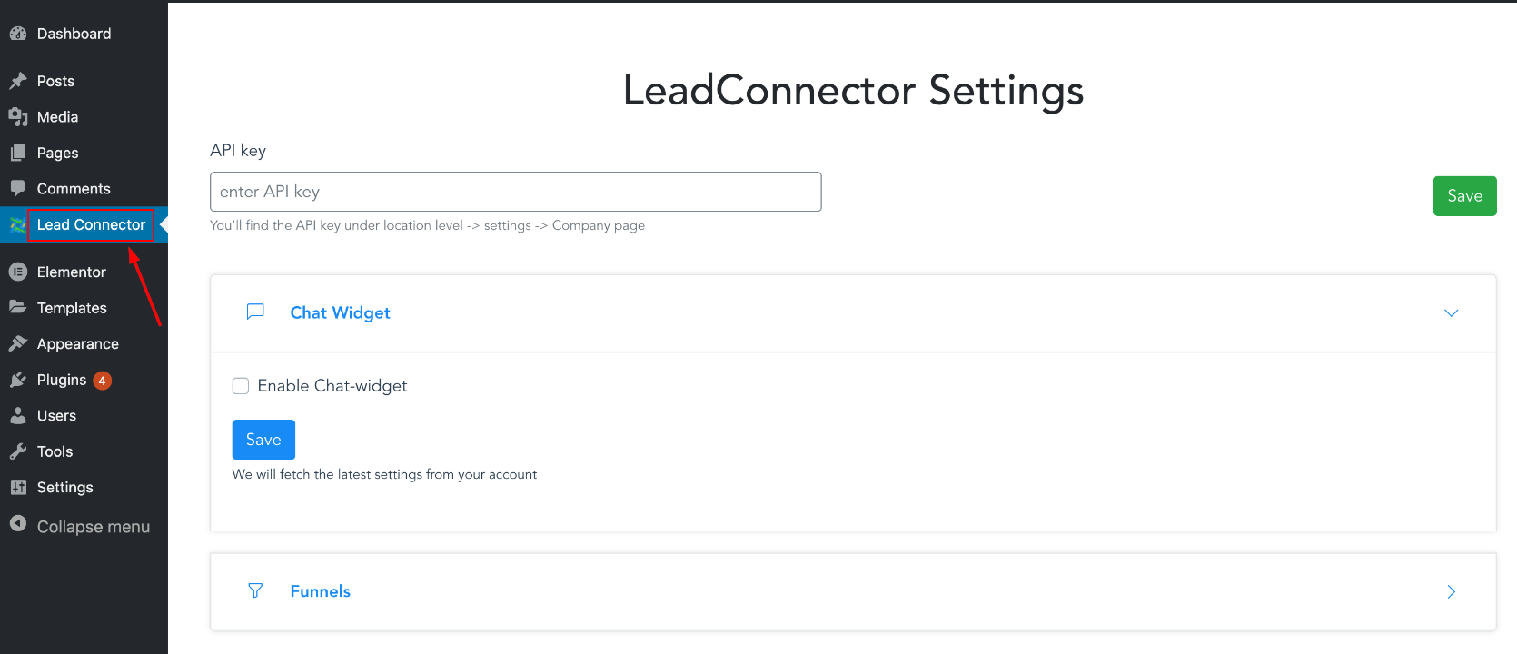Collapse the sidebar menu

[80, 526]
